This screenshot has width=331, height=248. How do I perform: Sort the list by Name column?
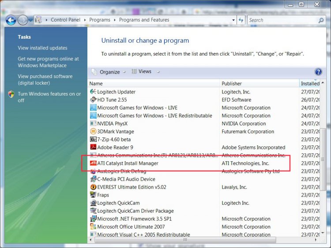(154, 83)
